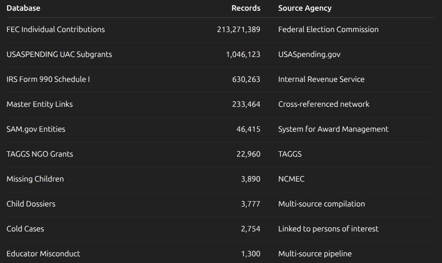Image resolution: width=442 pixels, height=263 pixels.
Task: Click the record count 233,464
Action: point(246,104)
